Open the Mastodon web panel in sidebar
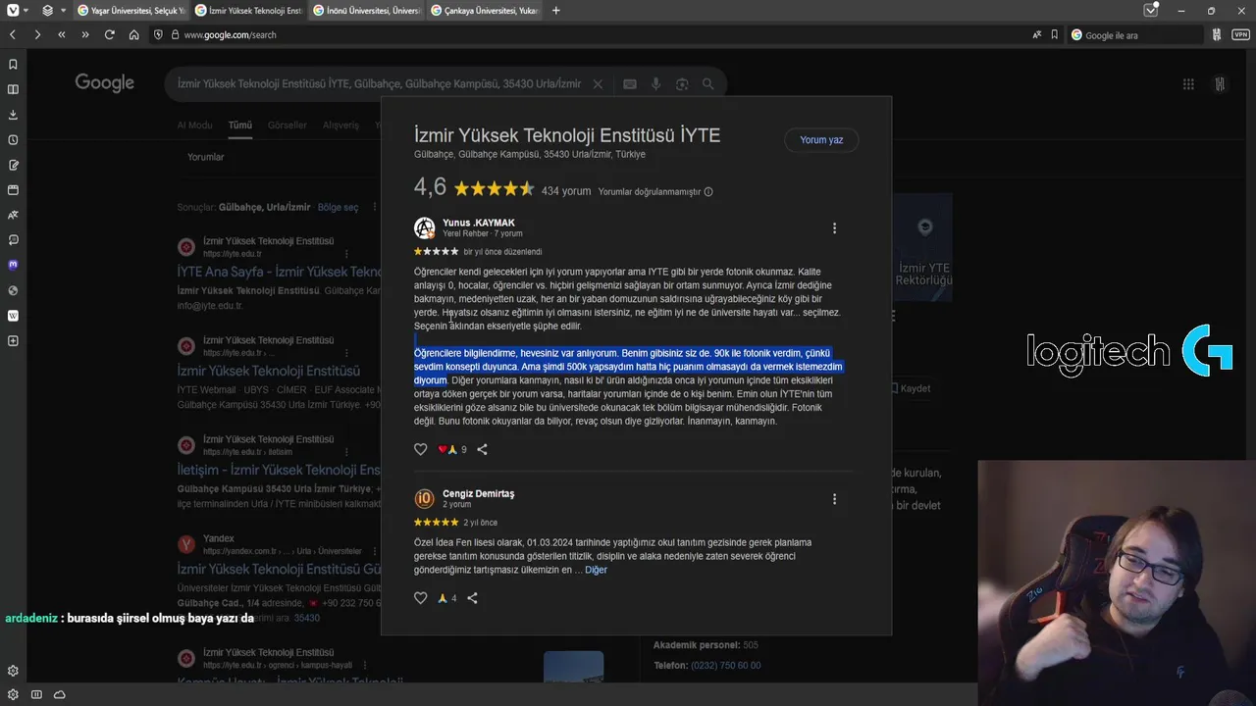The height and width of the screenshot is (706, 1256). pyautogui.click(x=13, y=265)
